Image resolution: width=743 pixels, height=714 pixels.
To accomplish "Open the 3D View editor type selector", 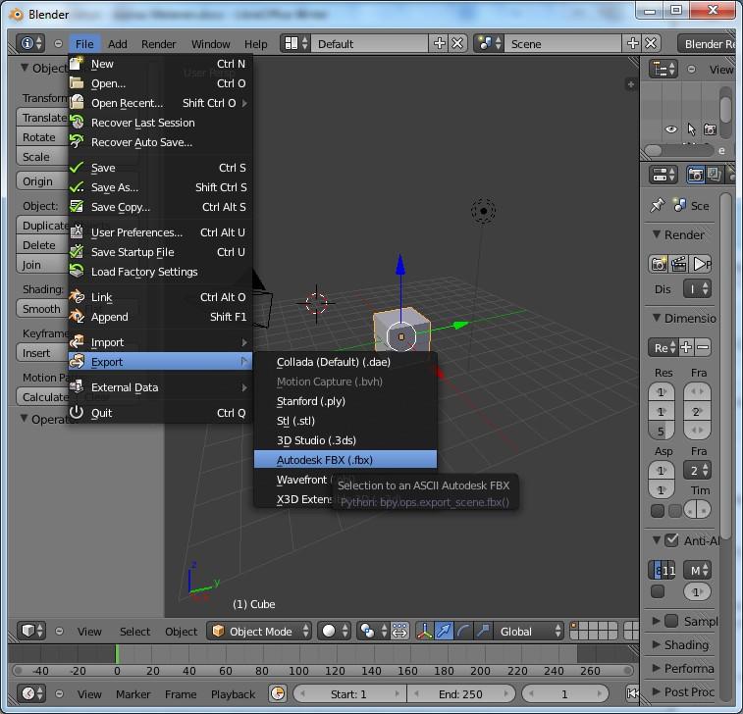I will (31, 631).
